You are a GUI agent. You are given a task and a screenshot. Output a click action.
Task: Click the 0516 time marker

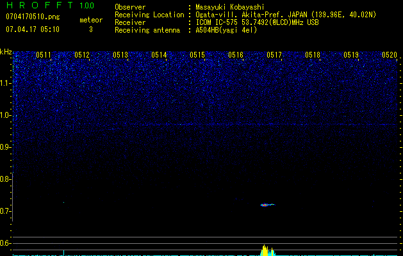(236, 55)
